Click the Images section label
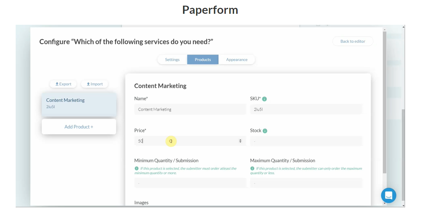This screenshot has height=216, width=426. point(141,203)
